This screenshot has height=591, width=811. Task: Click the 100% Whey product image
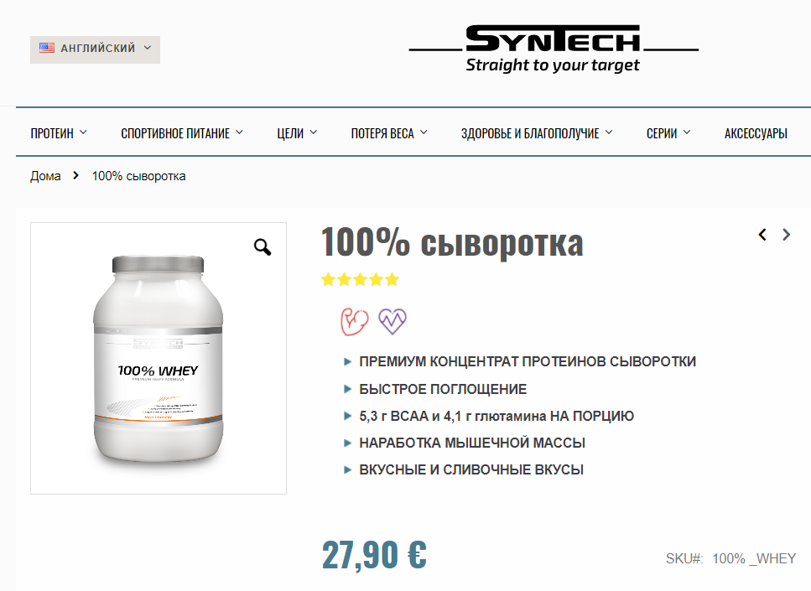(x=159, y=358)
